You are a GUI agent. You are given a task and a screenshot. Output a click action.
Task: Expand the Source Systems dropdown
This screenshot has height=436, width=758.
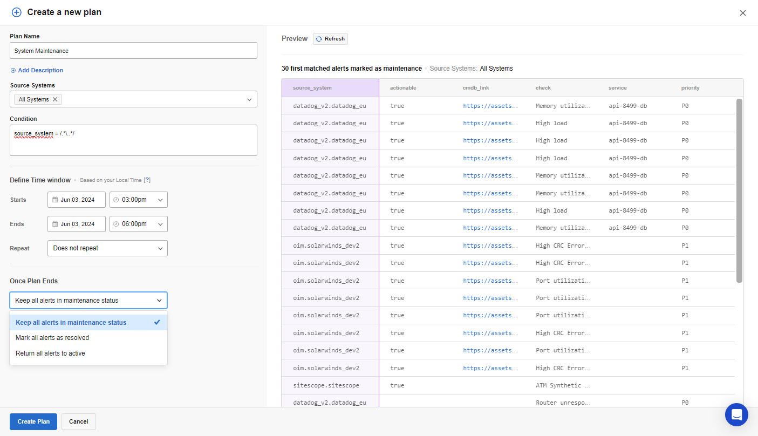click(249, 99)
